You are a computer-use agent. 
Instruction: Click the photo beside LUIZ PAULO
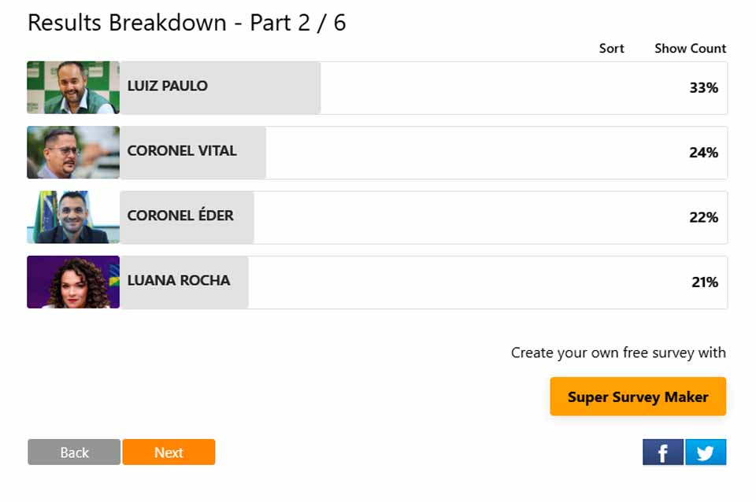(x=73, y=87)
